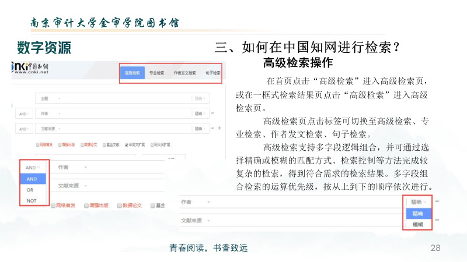467x262 pixels.
Task: Tick the 基金文献 checkbox in the upper form
Action: click(x=103, y=145)
